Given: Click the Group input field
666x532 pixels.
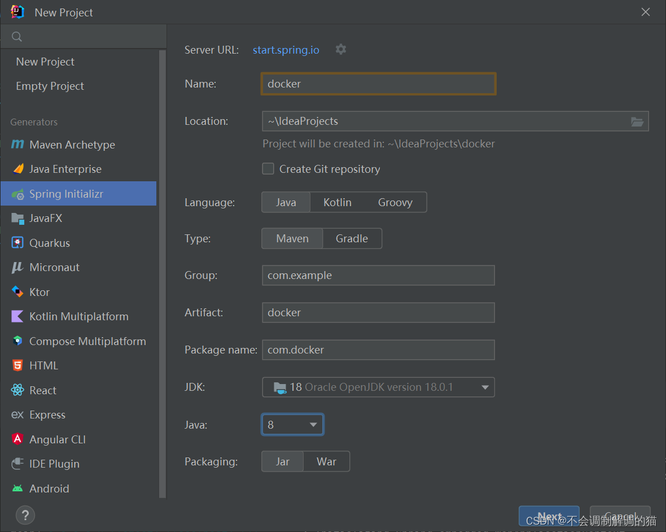Looking at the screenshot, I should click(x=378, y=276).
